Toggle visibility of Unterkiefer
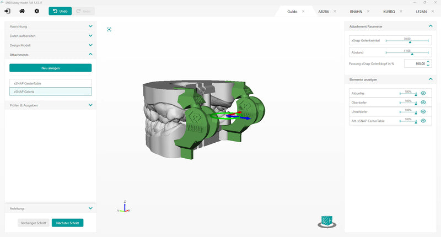The width and height of the screenshot is (441, 237). 423,112
